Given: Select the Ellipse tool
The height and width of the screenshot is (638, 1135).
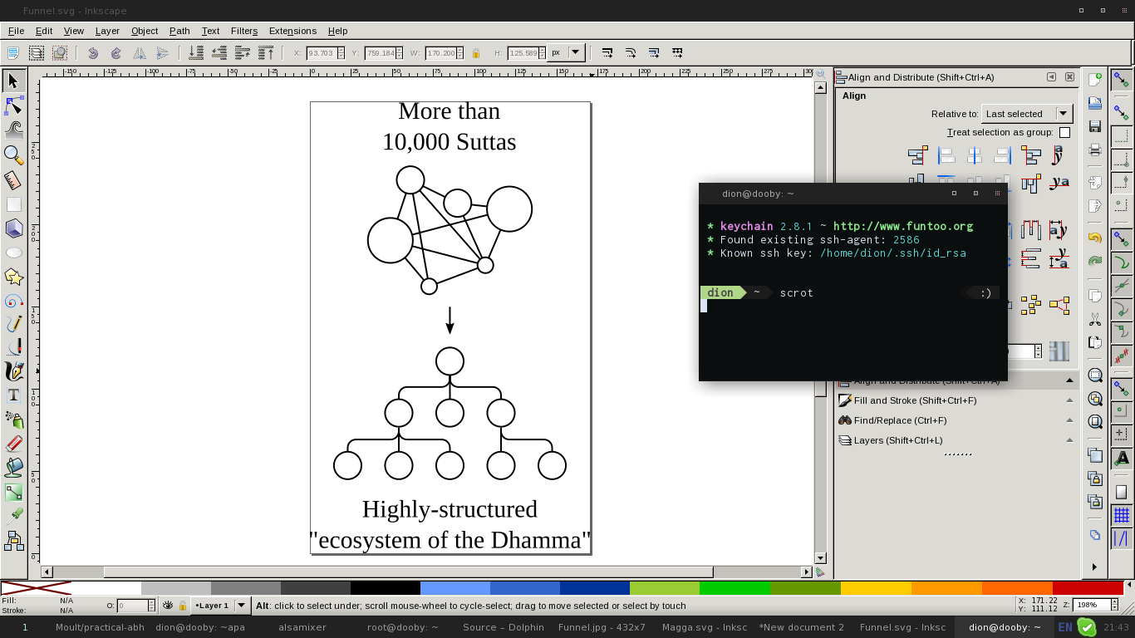Looking at the screenshot, I should (x=13, y=253).
